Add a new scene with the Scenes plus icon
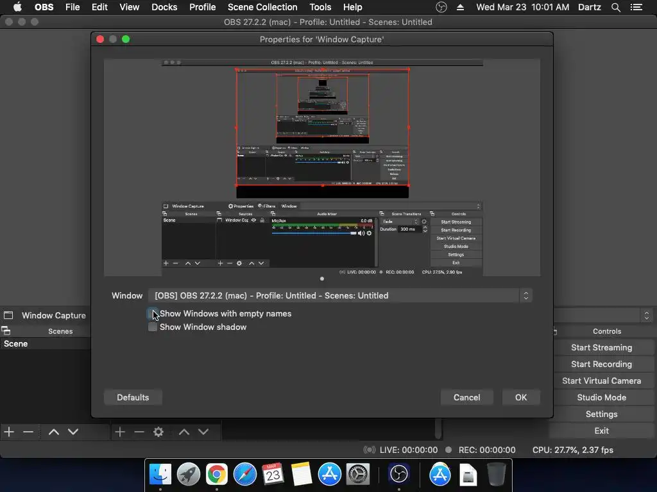The image size is (657, 492). click(x=9, y=432)
